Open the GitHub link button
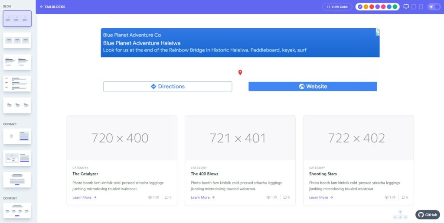Image resolution: width=444 pixels, height=223 pixels. (x=428, y=214)
